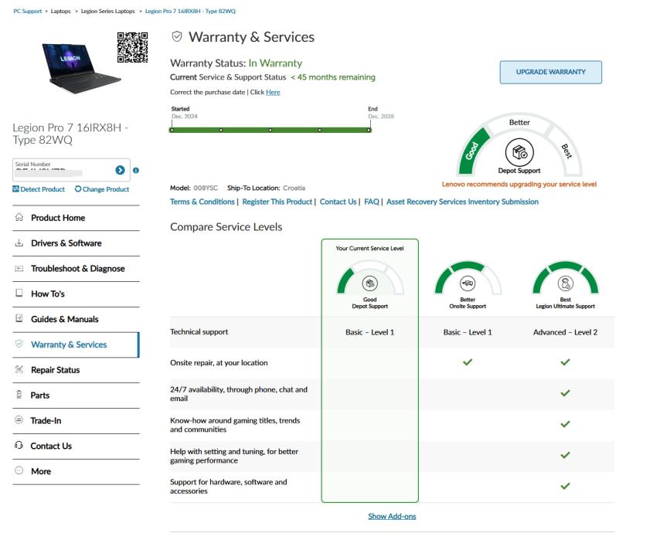The width and height of the screenshot is (653, 533).
Task: Click the 'In Warranty' status text
Action: click(275, 63)
